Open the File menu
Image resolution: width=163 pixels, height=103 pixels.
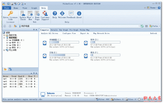pyautogui.click(x=7, y=8)
